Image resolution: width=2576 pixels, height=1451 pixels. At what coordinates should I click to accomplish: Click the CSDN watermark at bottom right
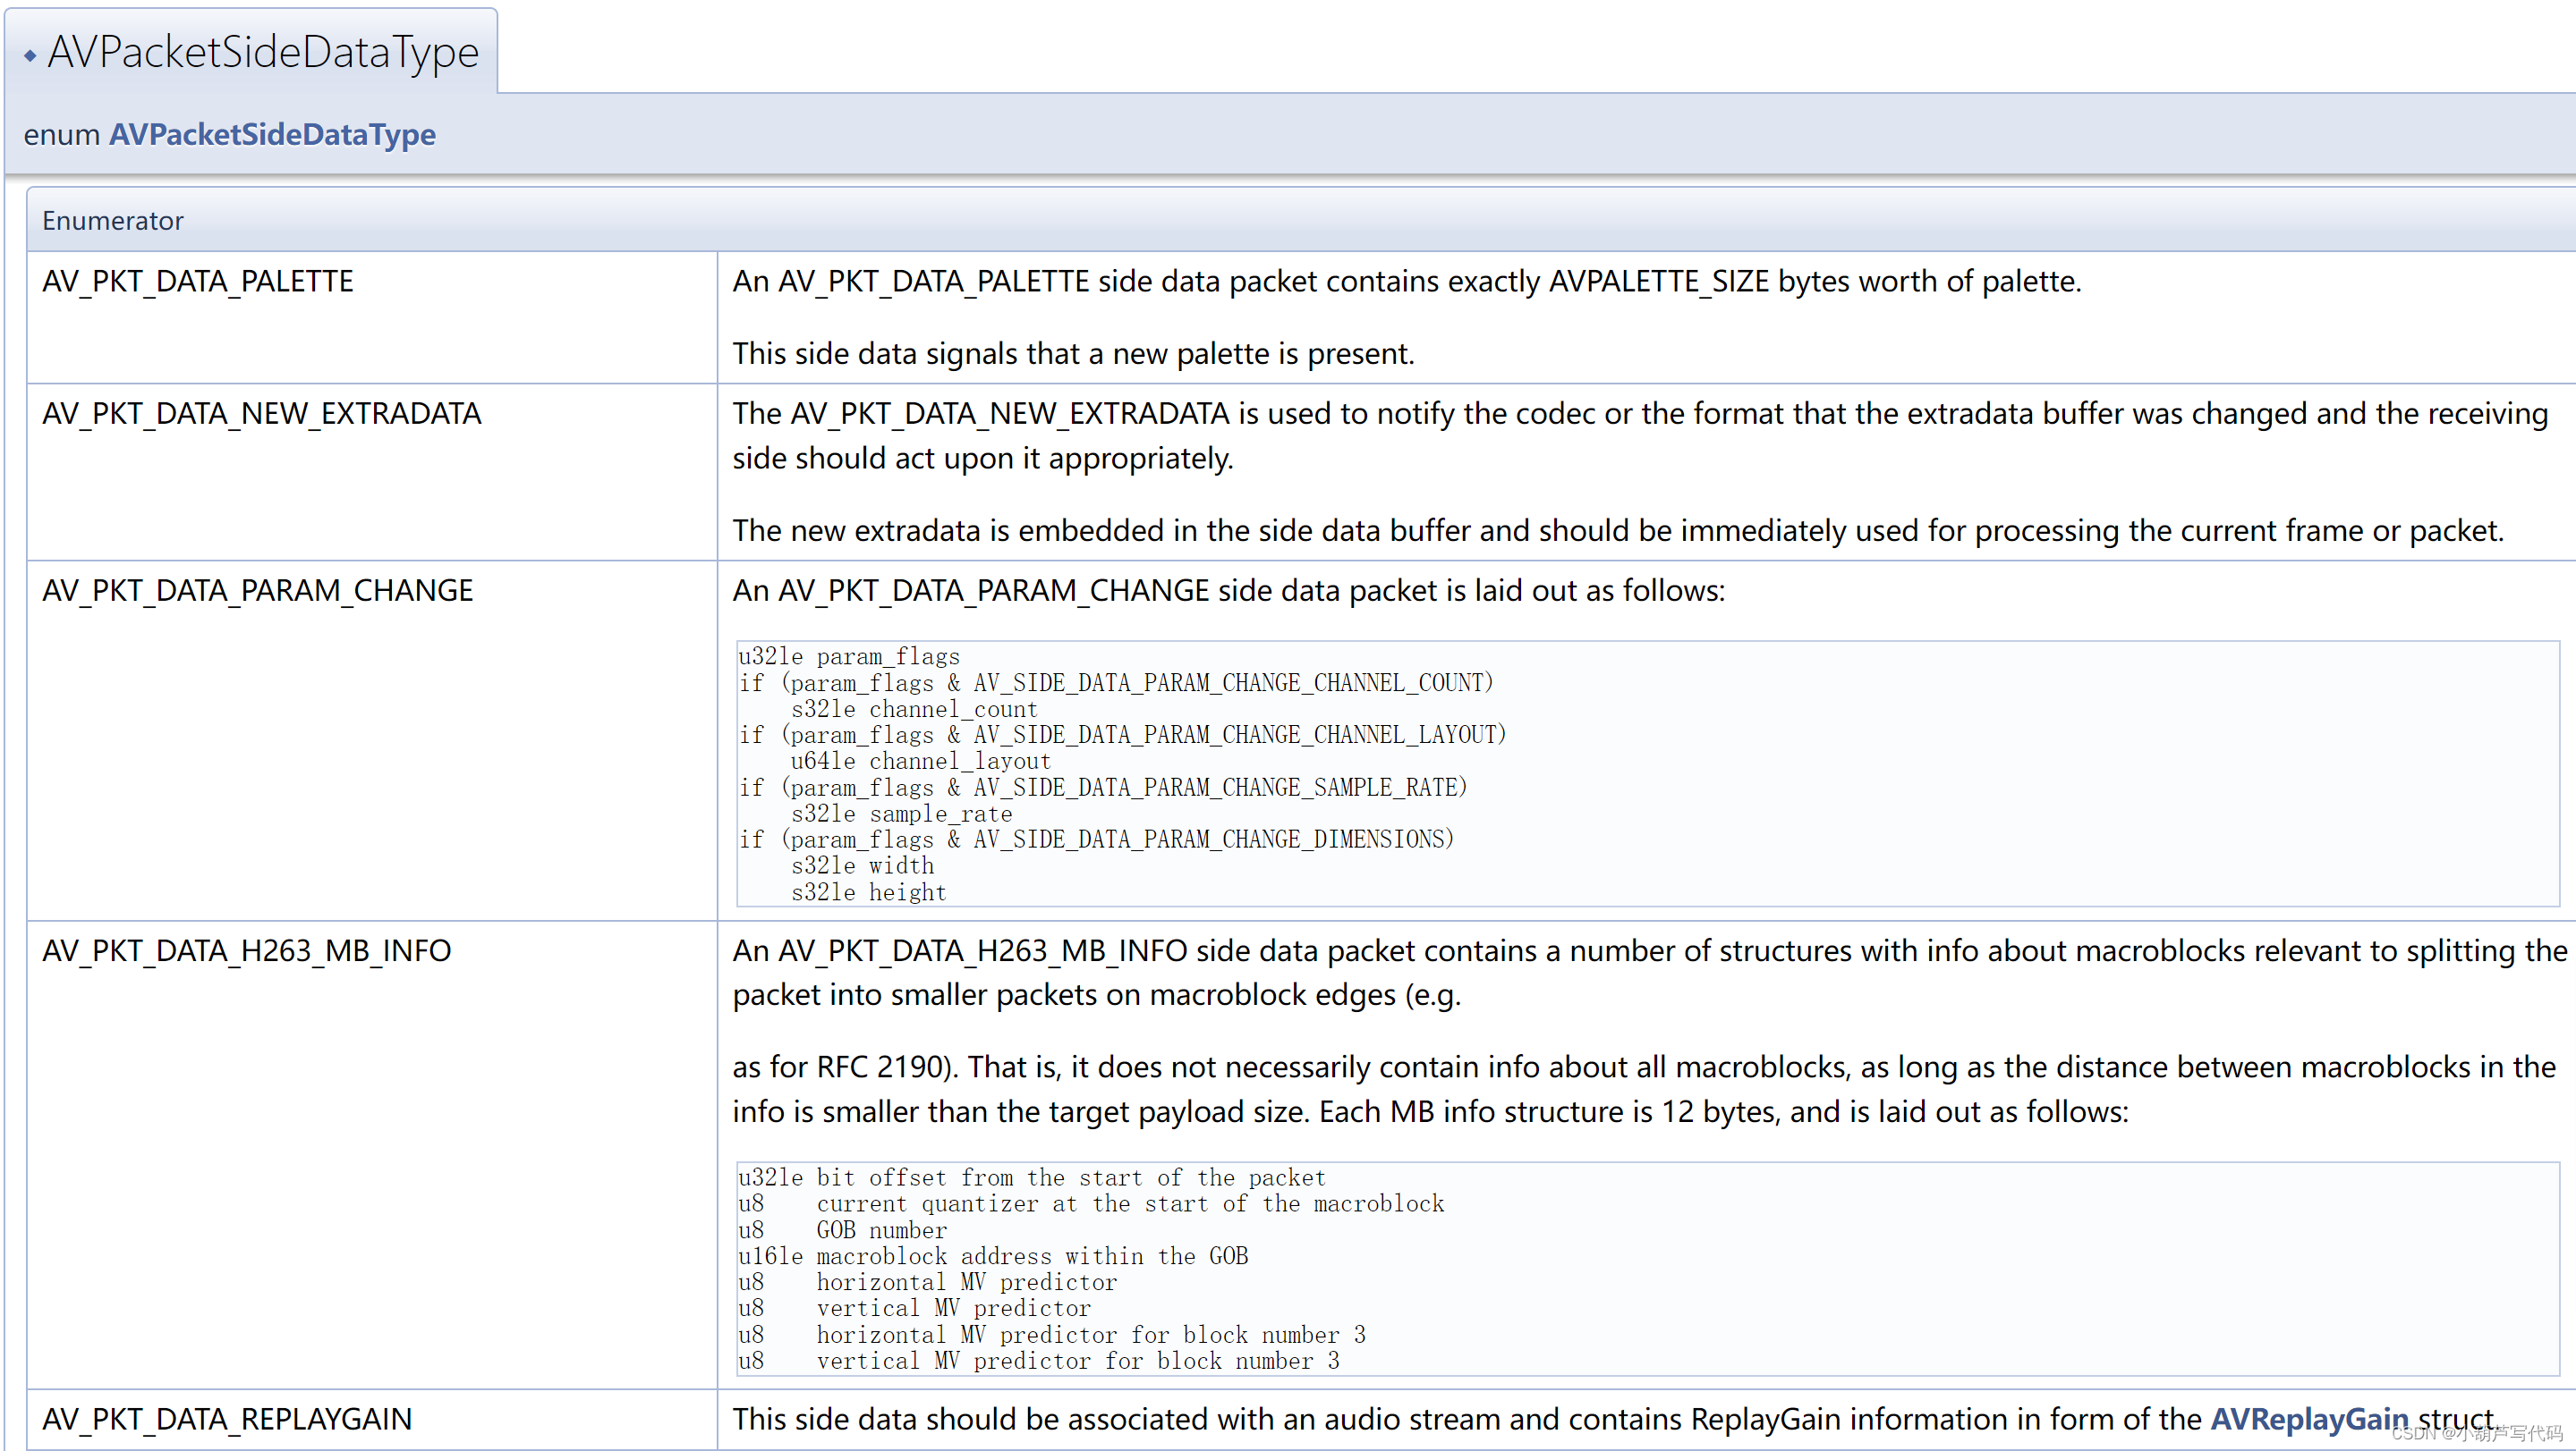tap(2476, 1432)
